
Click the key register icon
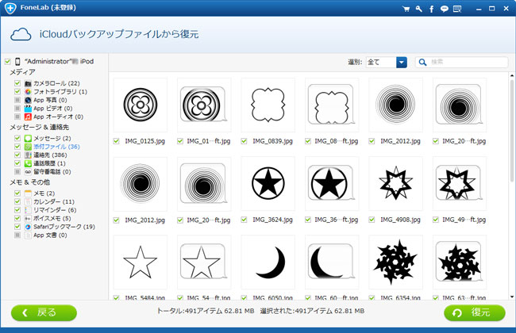(418, 9)
